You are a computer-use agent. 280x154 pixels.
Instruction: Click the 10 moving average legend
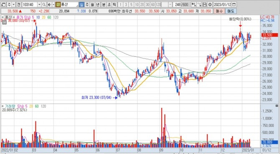[38, 17]
